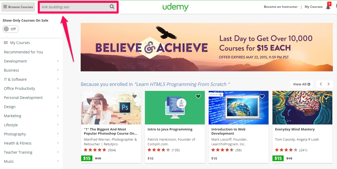Expand the Music category chevron
Screen dimensions: 337x169
point(58,161)
